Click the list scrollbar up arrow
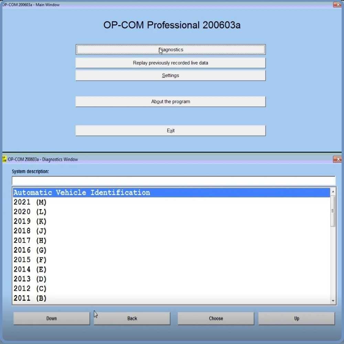344x344 pixels. (333, 192)
